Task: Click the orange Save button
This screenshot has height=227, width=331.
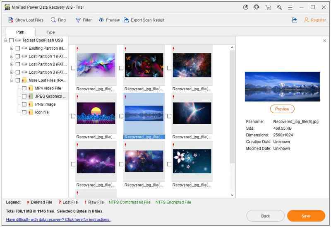Action: click(x=306, y=216)
